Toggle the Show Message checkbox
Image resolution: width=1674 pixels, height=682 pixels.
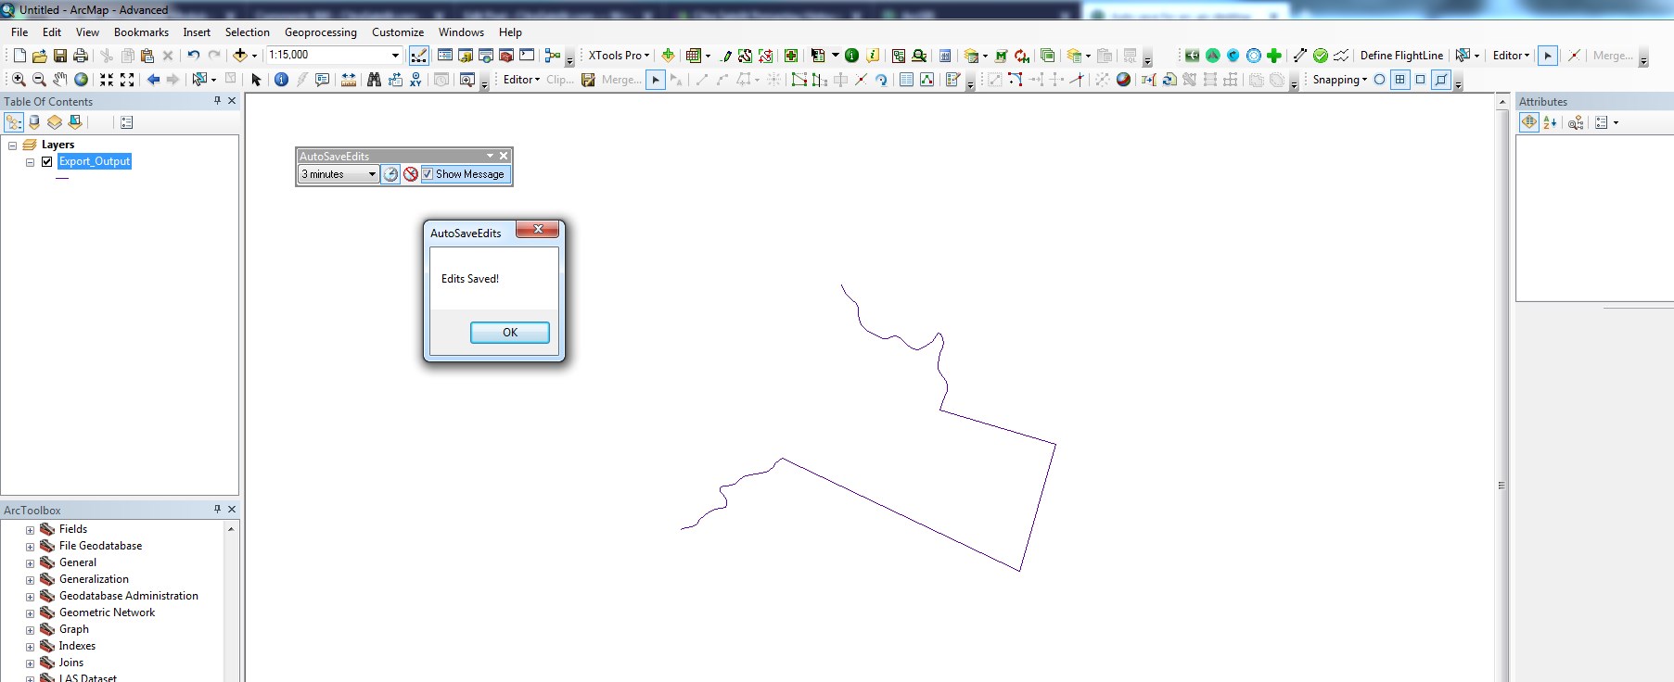pyautogui.click(x=428, y=174)
